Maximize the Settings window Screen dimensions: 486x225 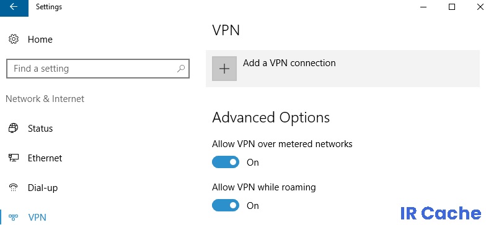(452, 7)
